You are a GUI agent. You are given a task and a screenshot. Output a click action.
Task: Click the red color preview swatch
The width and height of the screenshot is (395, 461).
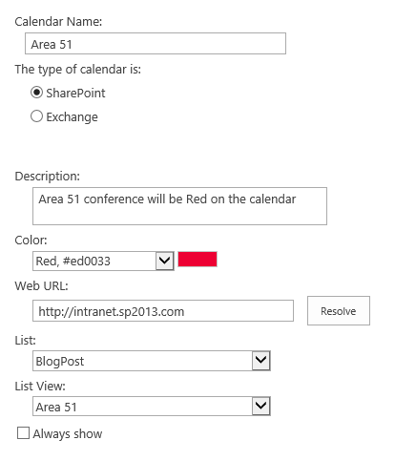pos(197,259)
